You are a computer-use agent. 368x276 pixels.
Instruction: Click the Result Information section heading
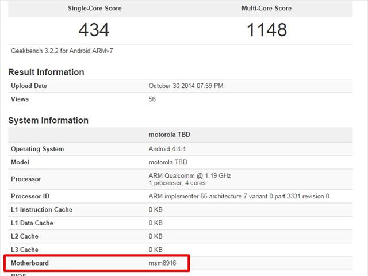point(46,72)
